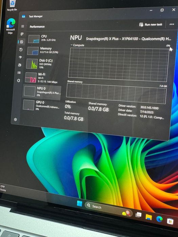Select the Performance page icon in sidebar
The height and width of the screenshot is (237, 178).
point(21,42)
